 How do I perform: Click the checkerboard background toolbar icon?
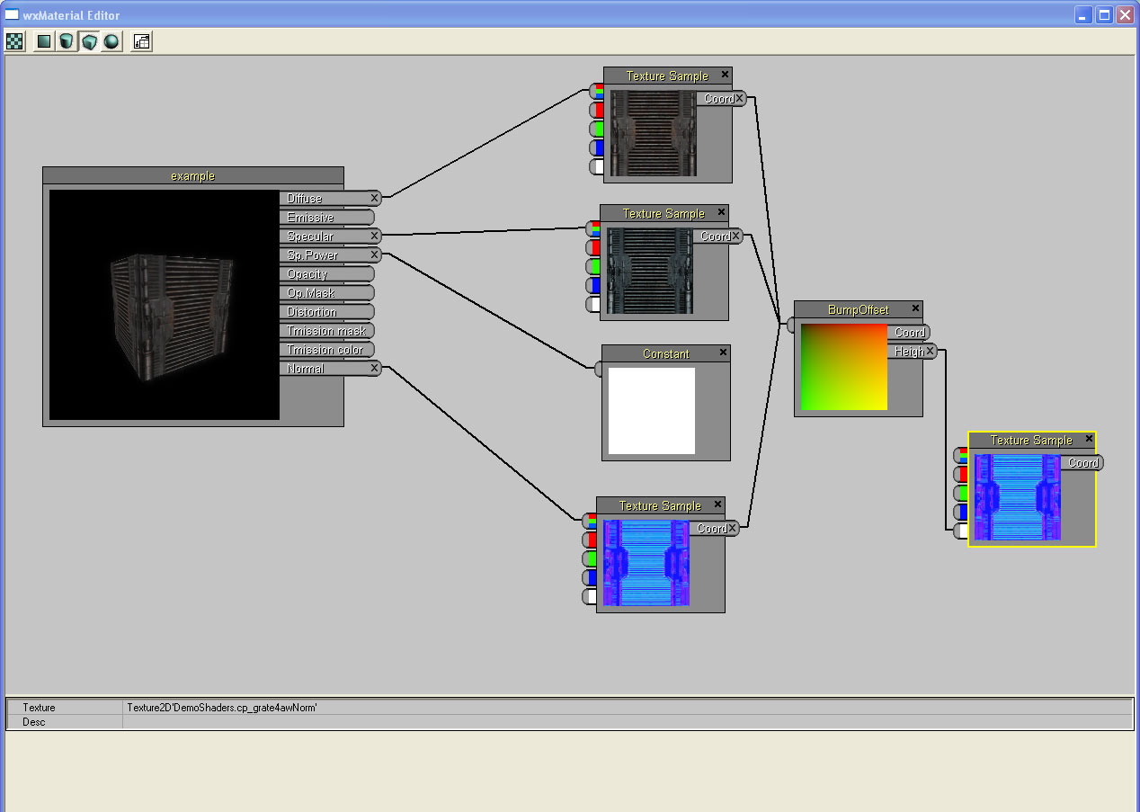(x=15, y=41)
